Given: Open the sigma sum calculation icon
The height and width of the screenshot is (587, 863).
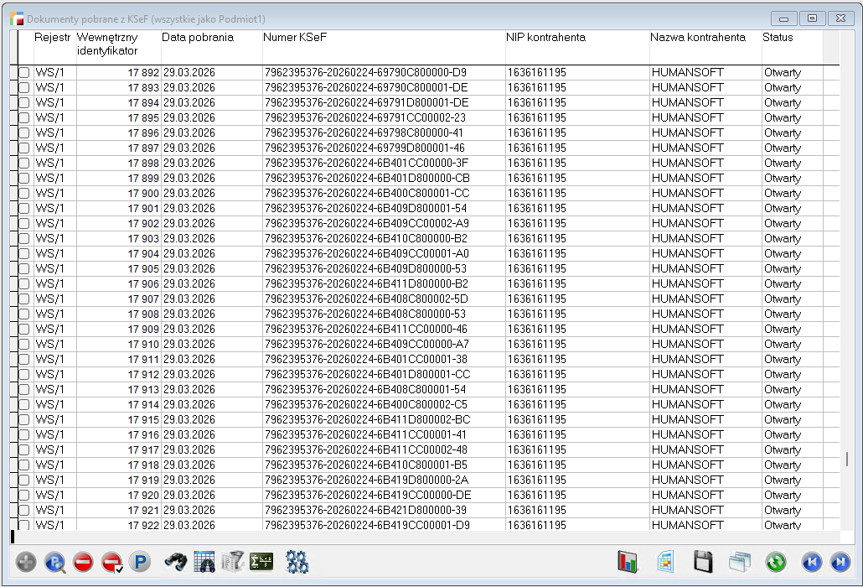Looking at the screenshot, I should click(261, 562).
